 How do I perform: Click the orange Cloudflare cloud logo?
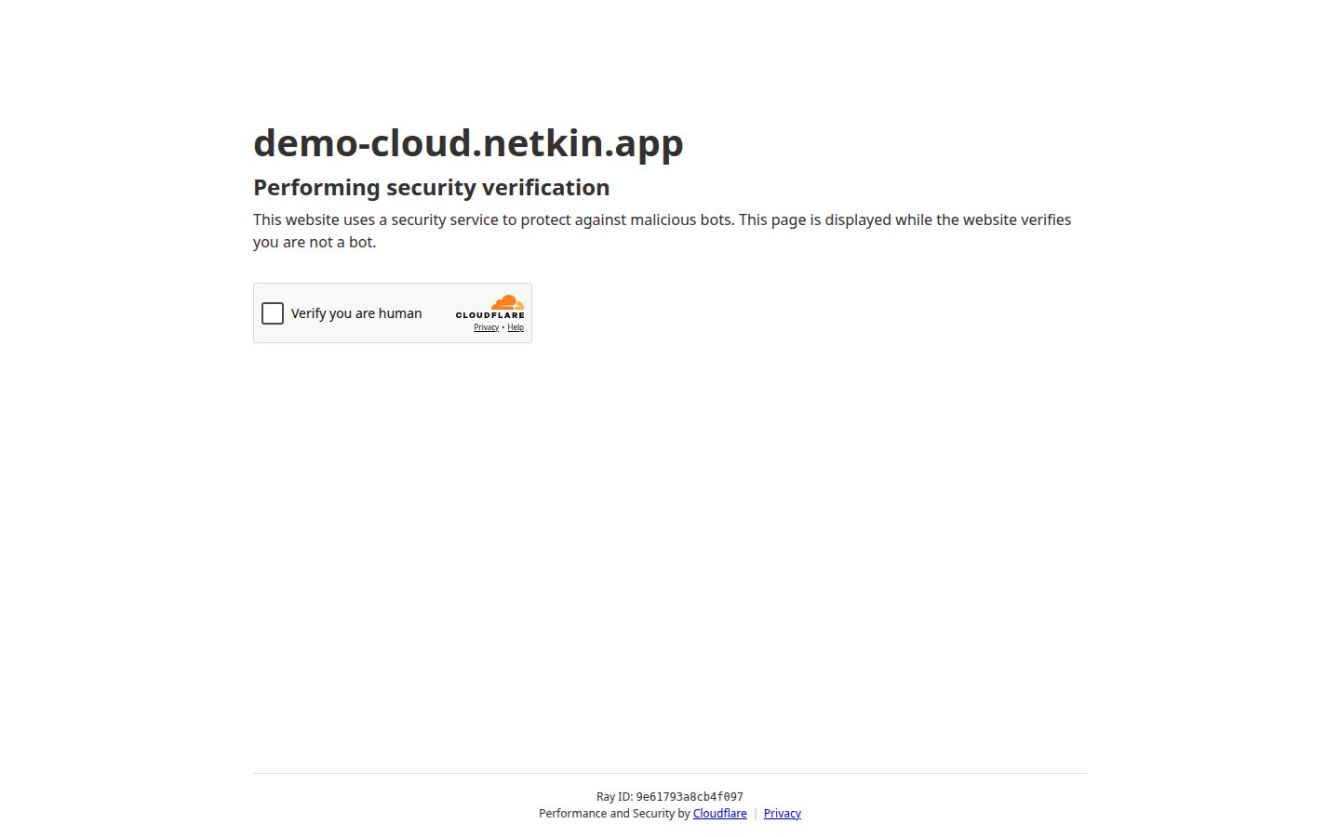pyautogui.click(x=507, y=302)
